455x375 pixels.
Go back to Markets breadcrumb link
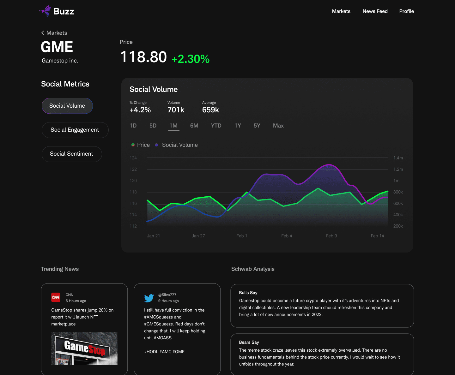pyautogui.click(x=57, y=33)
